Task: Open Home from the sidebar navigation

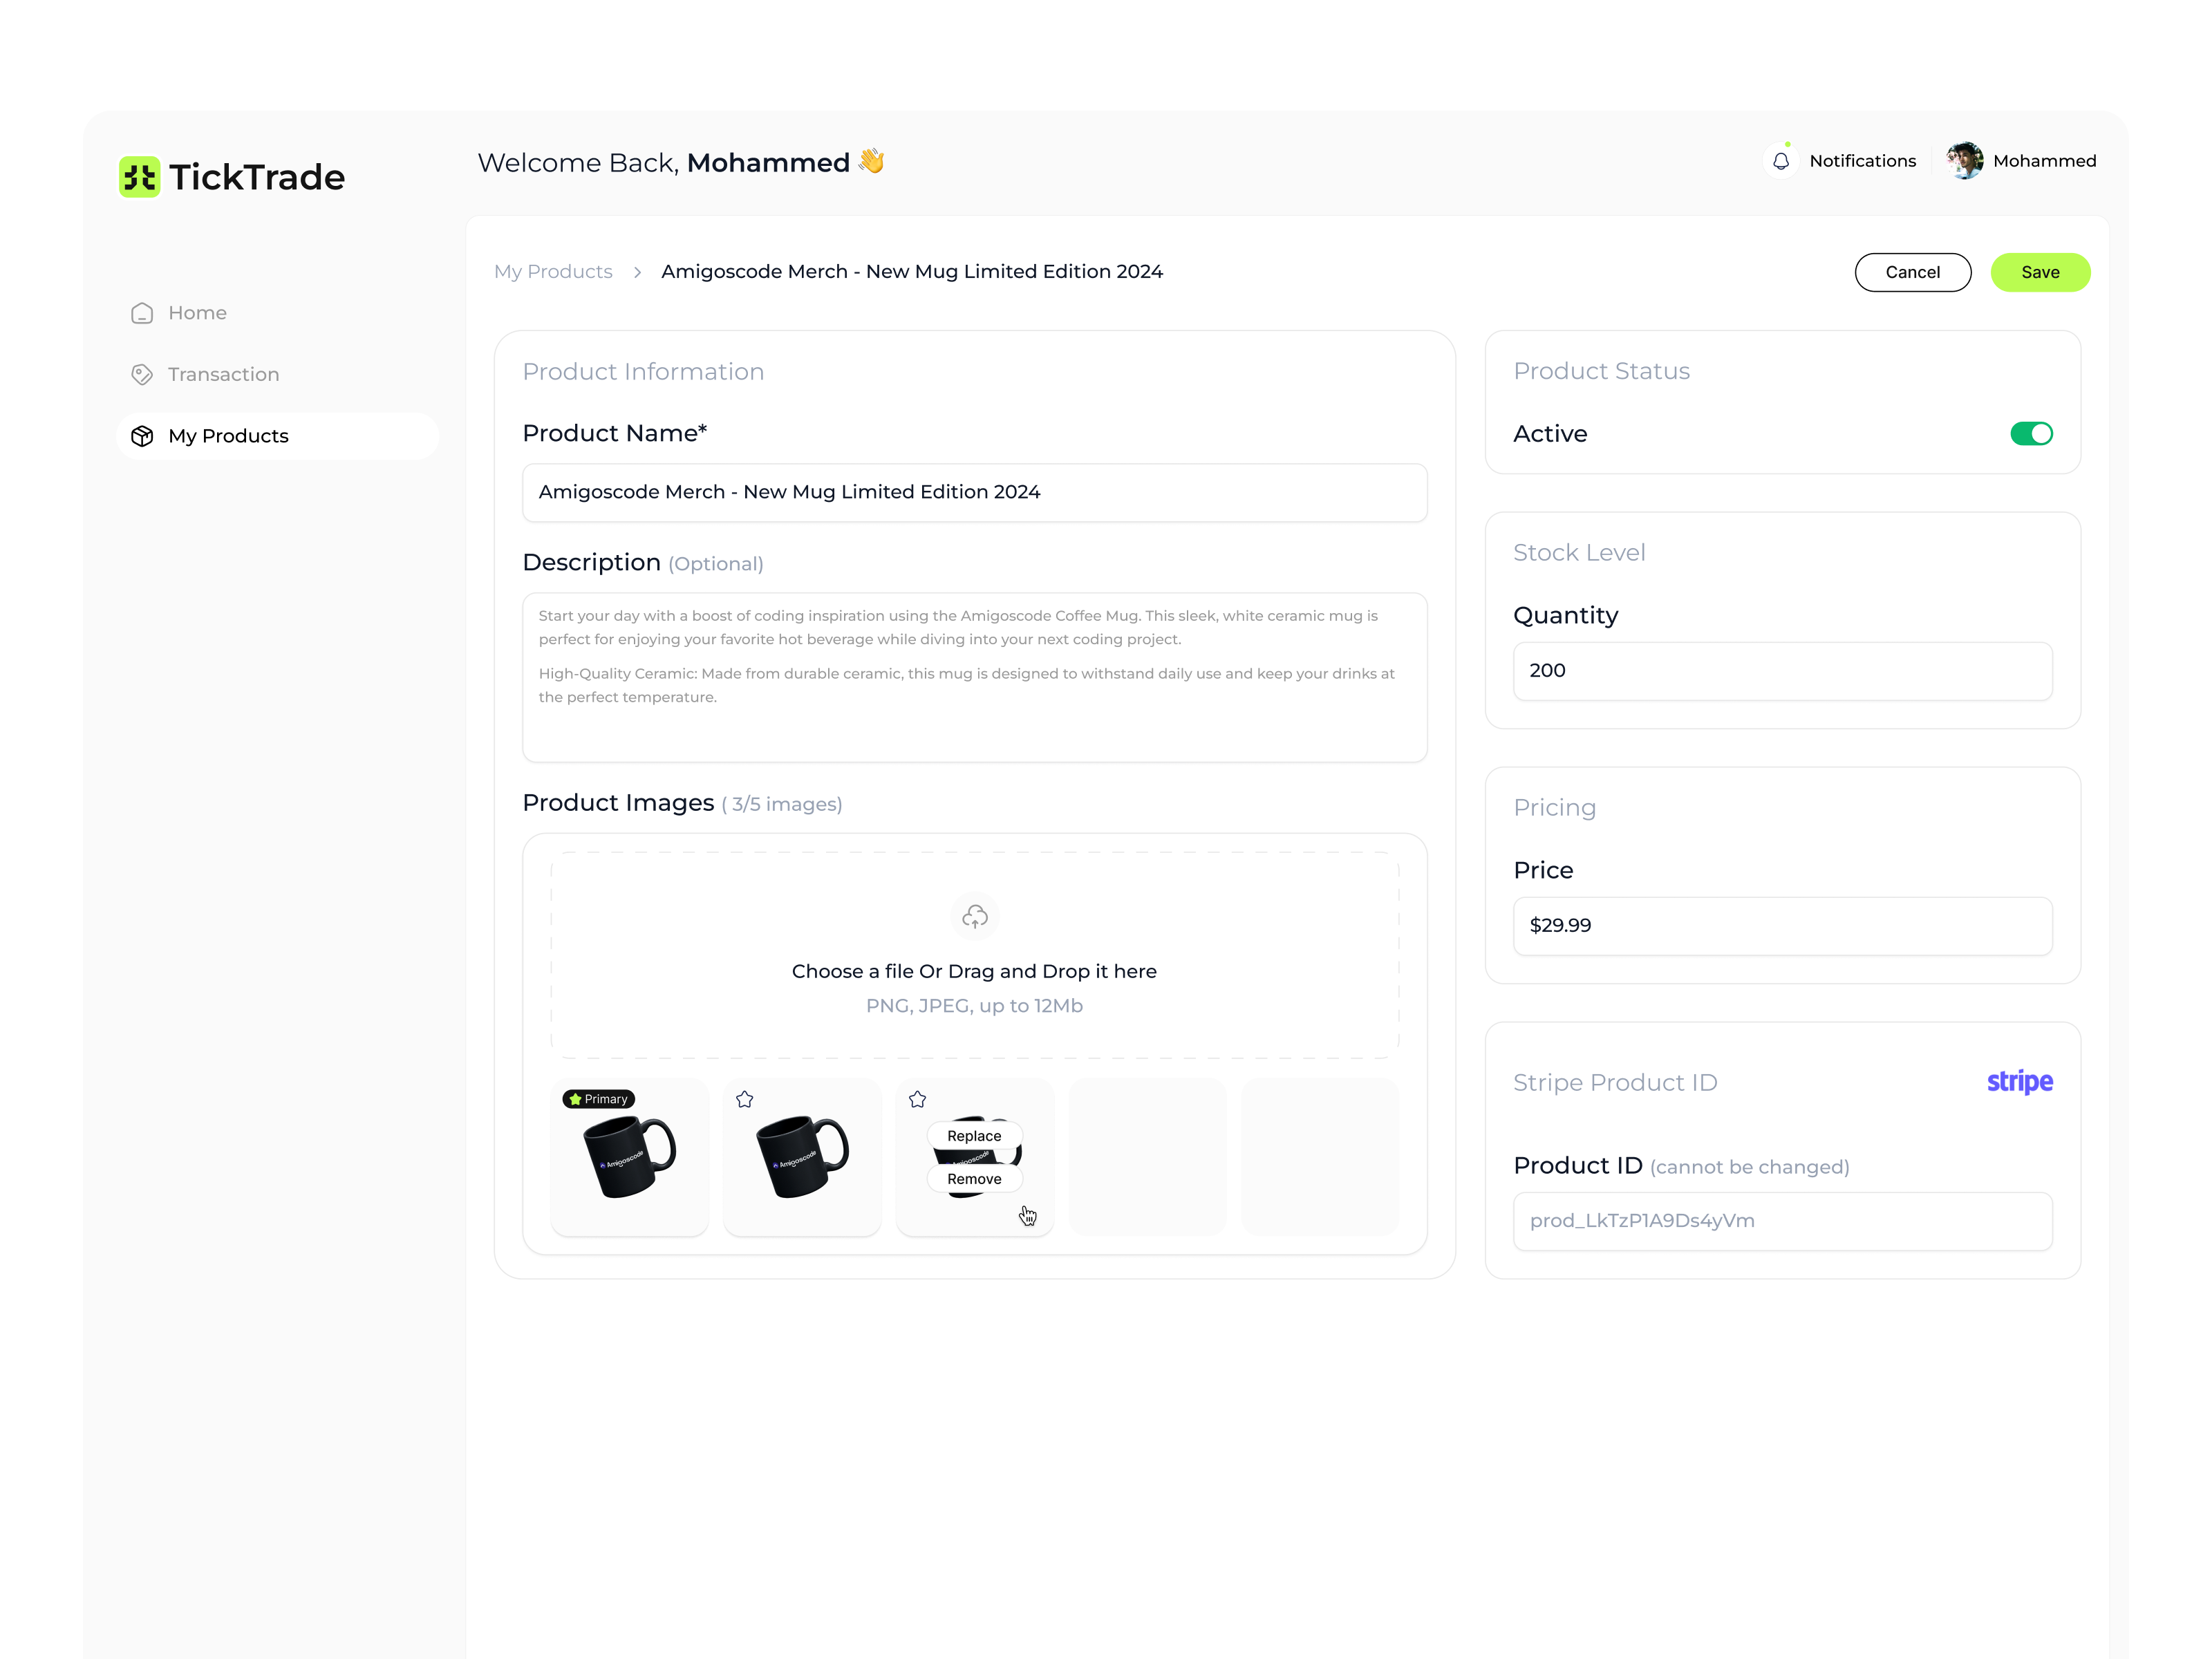Action: (x=197, y=312)
